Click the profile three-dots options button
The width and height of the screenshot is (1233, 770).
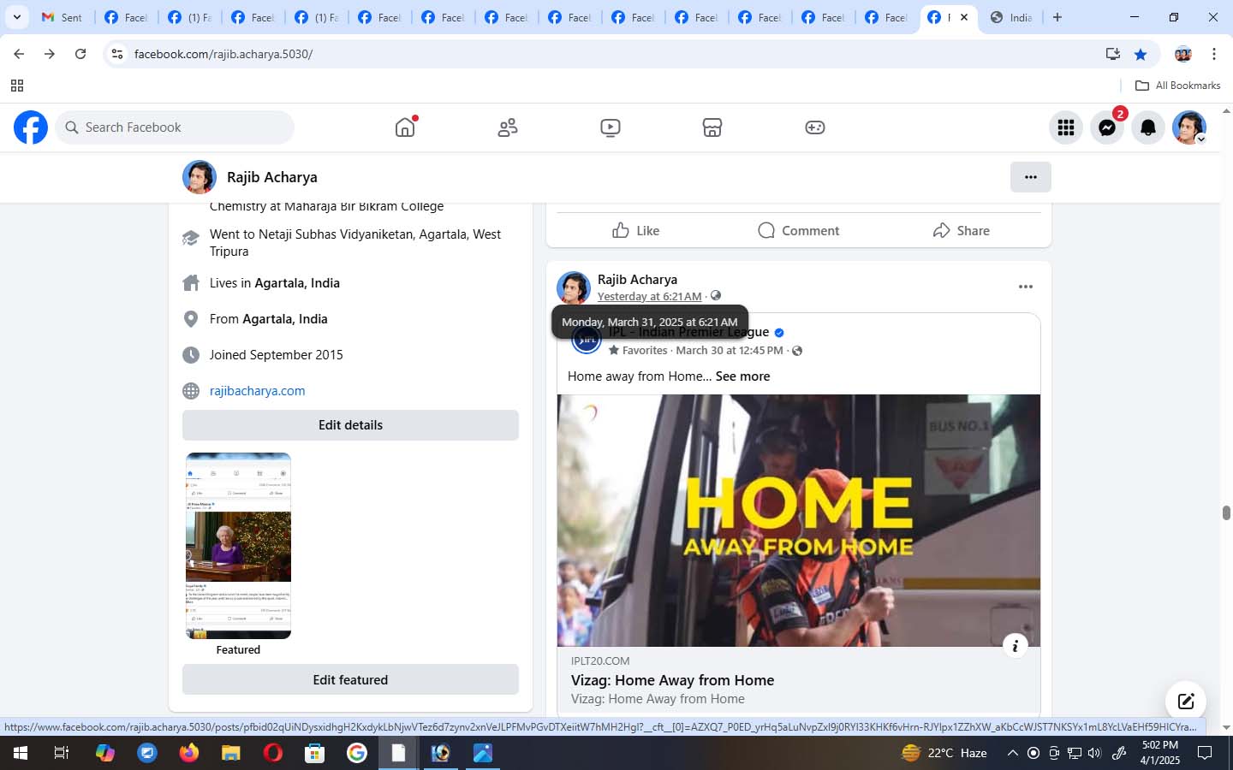tap(1031, 177)
